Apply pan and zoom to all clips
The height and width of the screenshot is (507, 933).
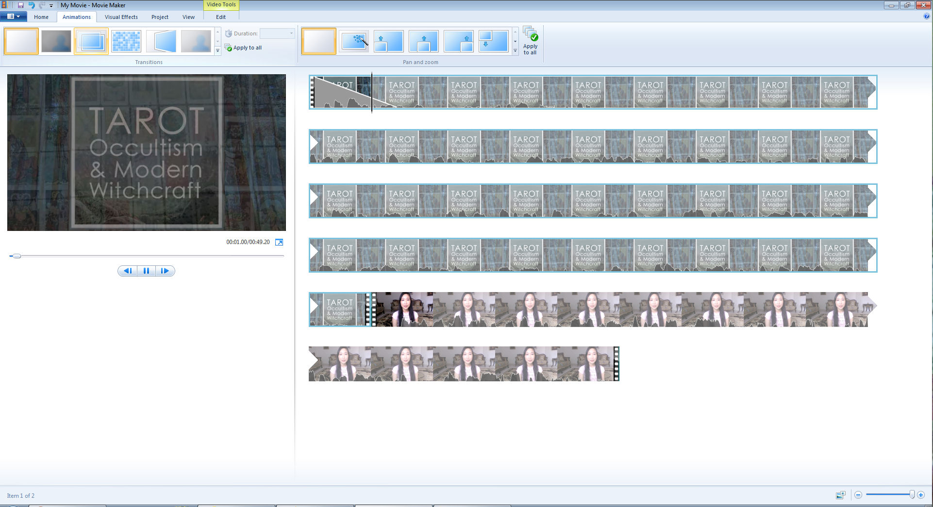coord(530,41)
